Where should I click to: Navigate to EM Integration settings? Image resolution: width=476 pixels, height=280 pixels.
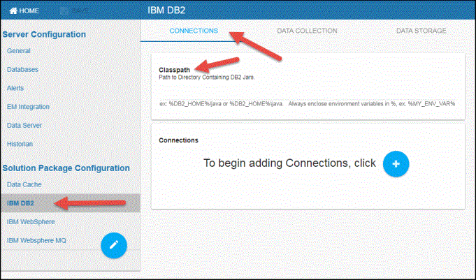[x=28, y=107]
